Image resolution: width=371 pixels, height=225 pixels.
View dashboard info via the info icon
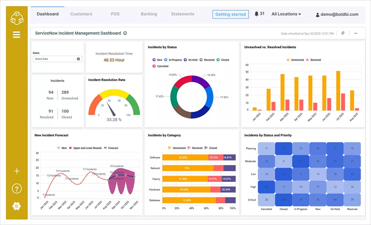pyautogui.click(x=125, y=33)
